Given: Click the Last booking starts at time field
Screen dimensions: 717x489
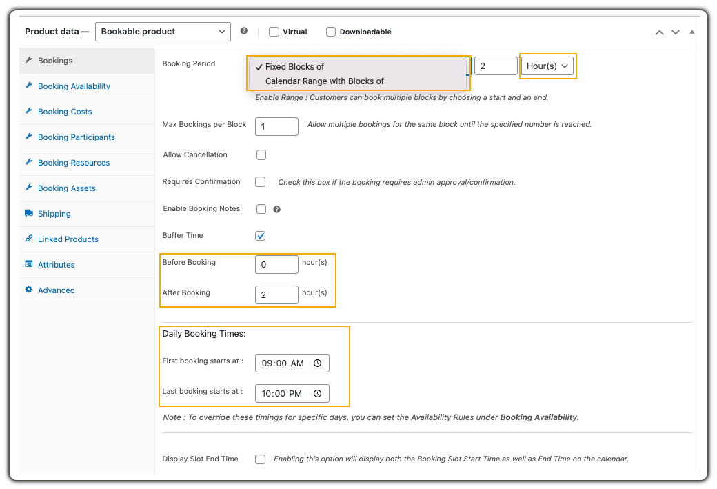Looking at the screenshot, I should pos(292,393).
